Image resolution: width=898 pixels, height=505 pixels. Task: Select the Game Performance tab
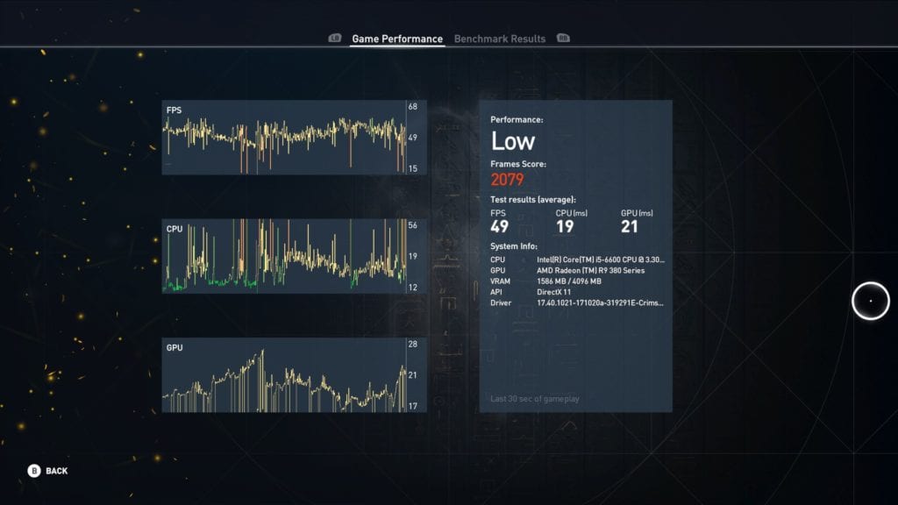click(396, 39)
